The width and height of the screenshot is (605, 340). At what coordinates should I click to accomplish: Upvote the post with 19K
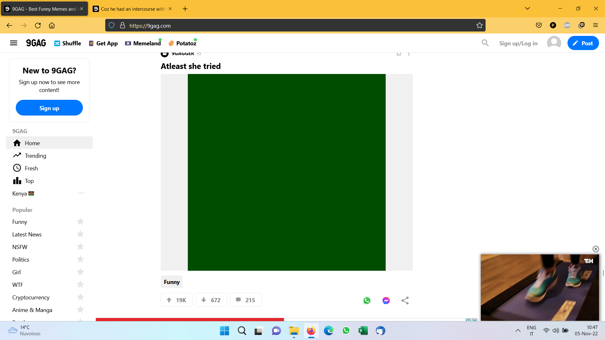tap(176, 300)
